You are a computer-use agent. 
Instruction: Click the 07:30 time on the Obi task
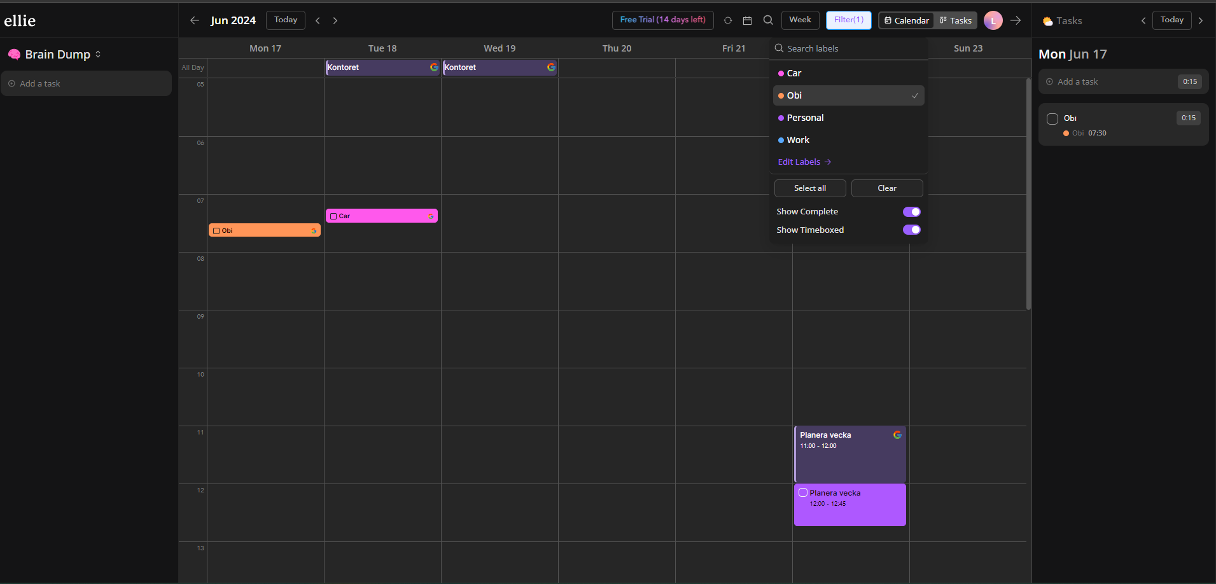[1097, 133]
